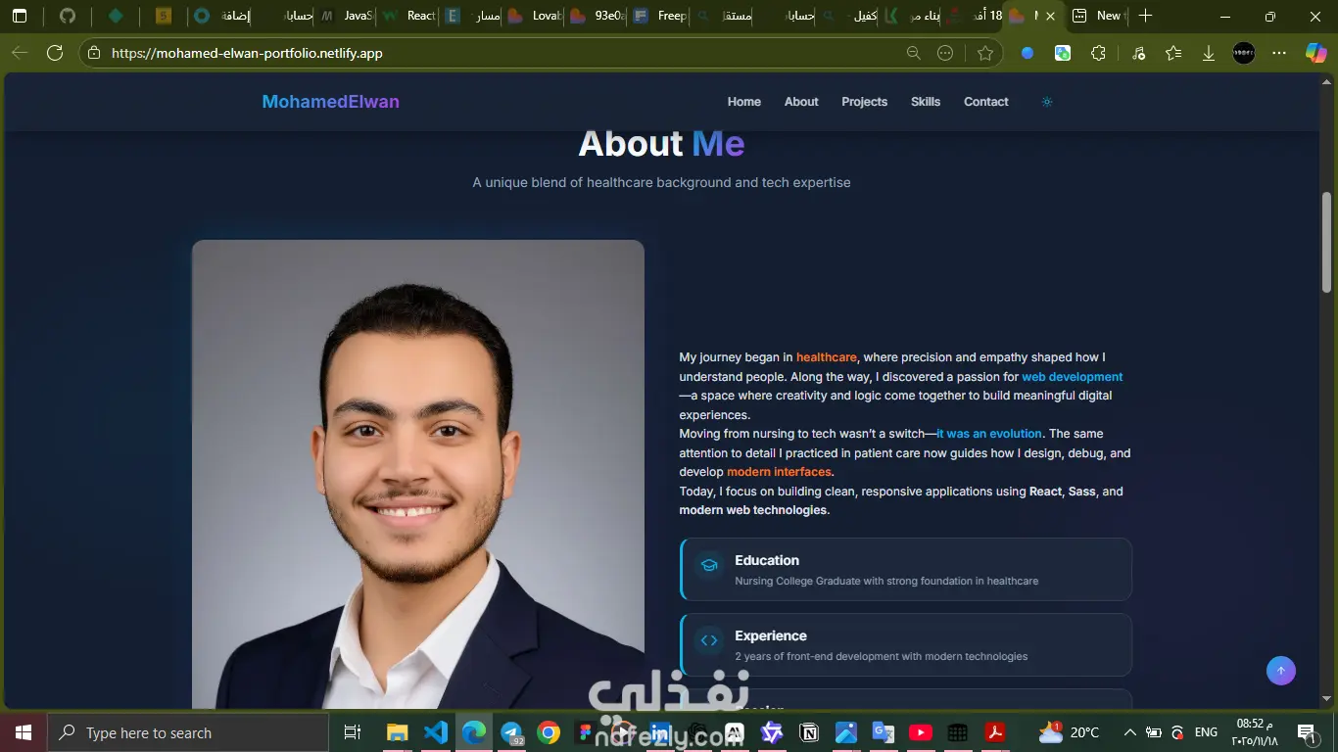The image size is (1338, 752).
Task: Open Edge Settings and more menu
Action: pyautogui.click(x=1279, y=53)
